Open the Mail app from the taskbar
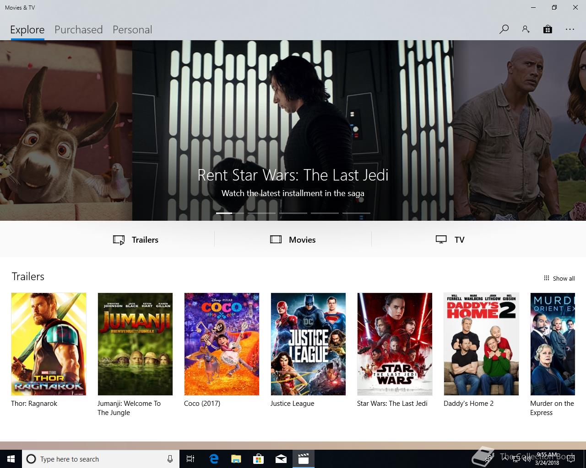Image resolution: width=586 pixels, height=468 pixels. (281, 459)
